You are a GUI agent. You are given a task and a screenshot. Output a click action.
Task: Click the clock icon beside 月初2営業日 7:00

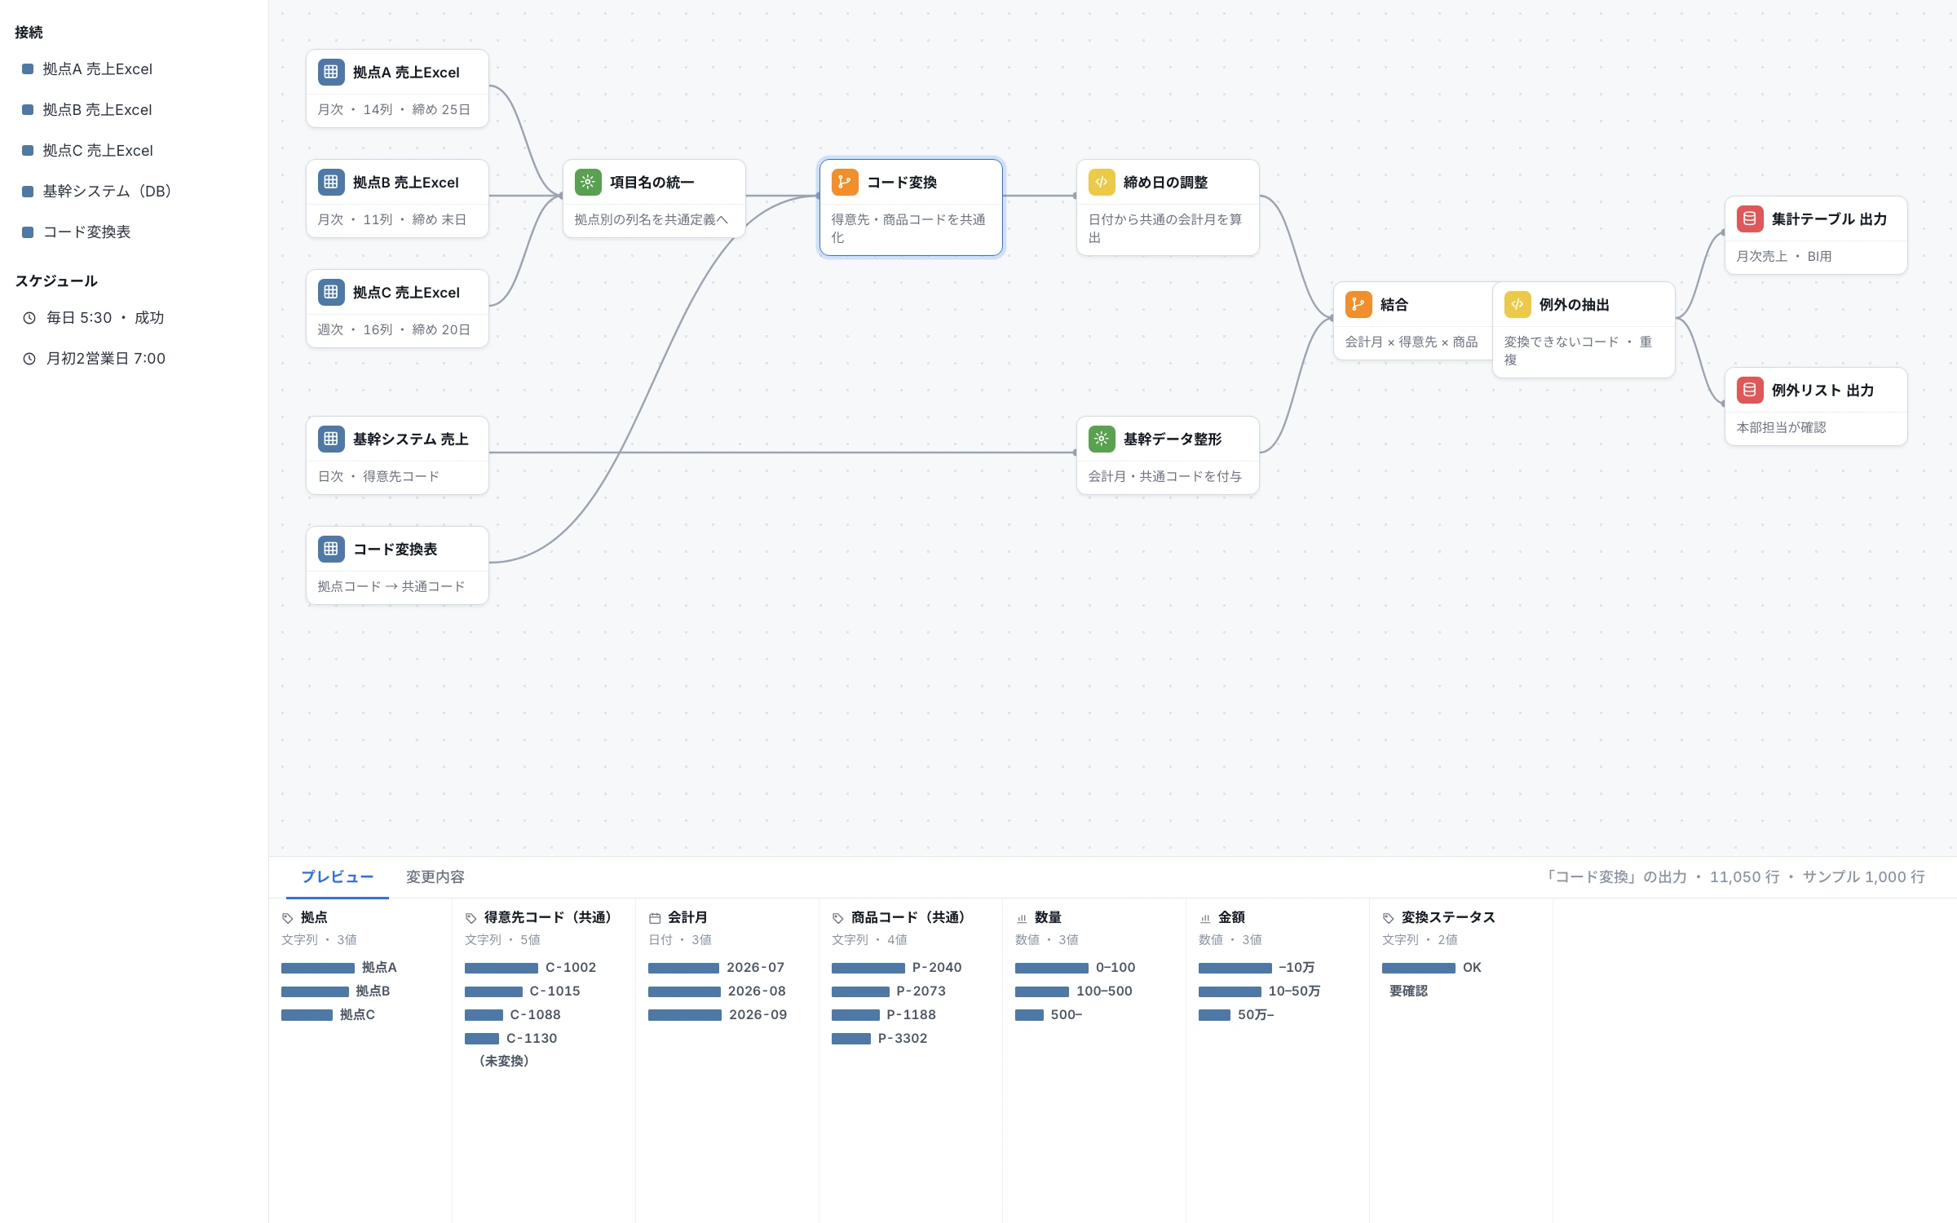pyautogui.click(x=29, y=359)
